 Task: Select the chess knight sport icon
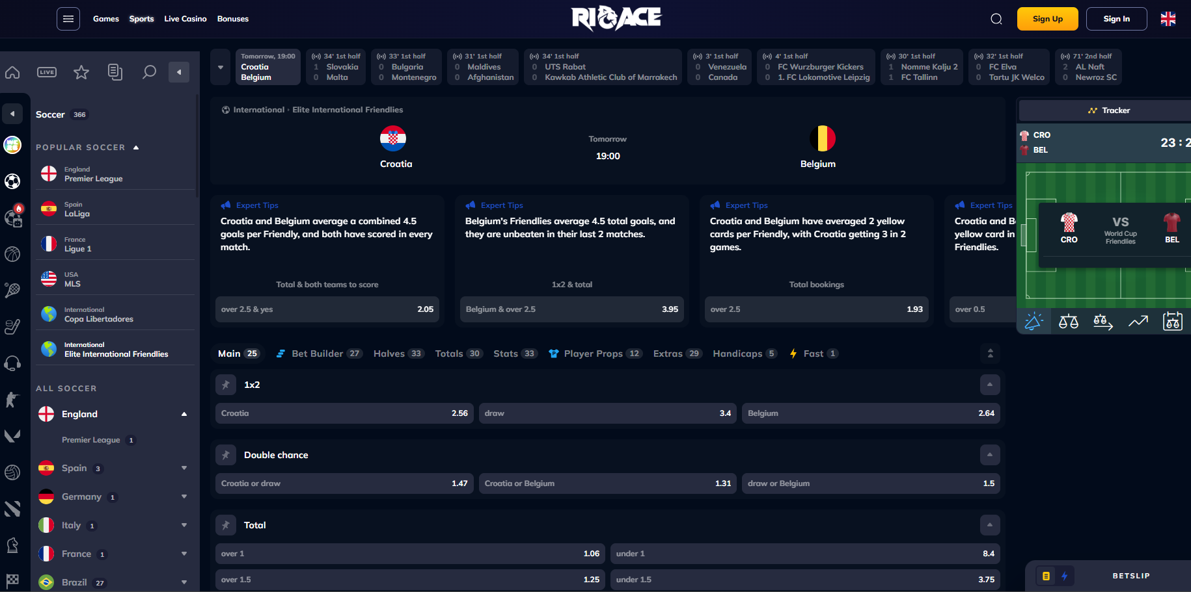pyautogui.click(x=12, y=545)
